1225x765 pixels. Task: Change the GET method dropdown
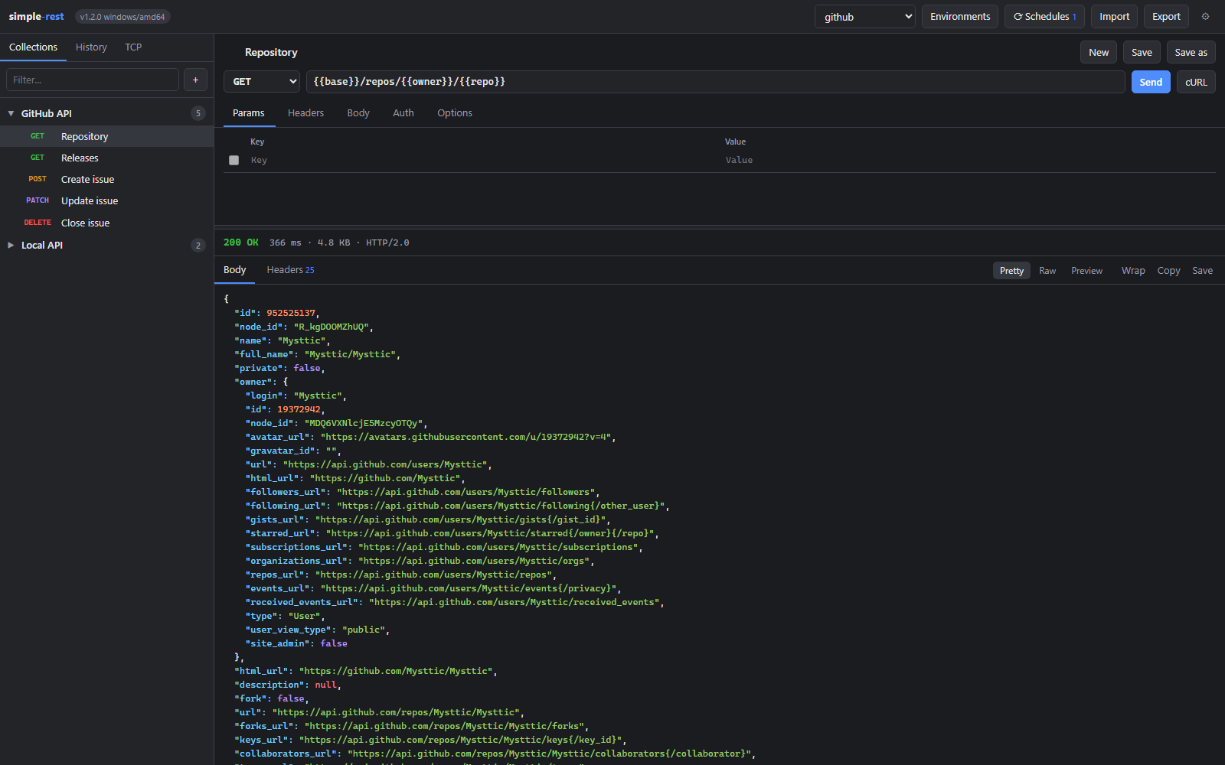point(262,82)
